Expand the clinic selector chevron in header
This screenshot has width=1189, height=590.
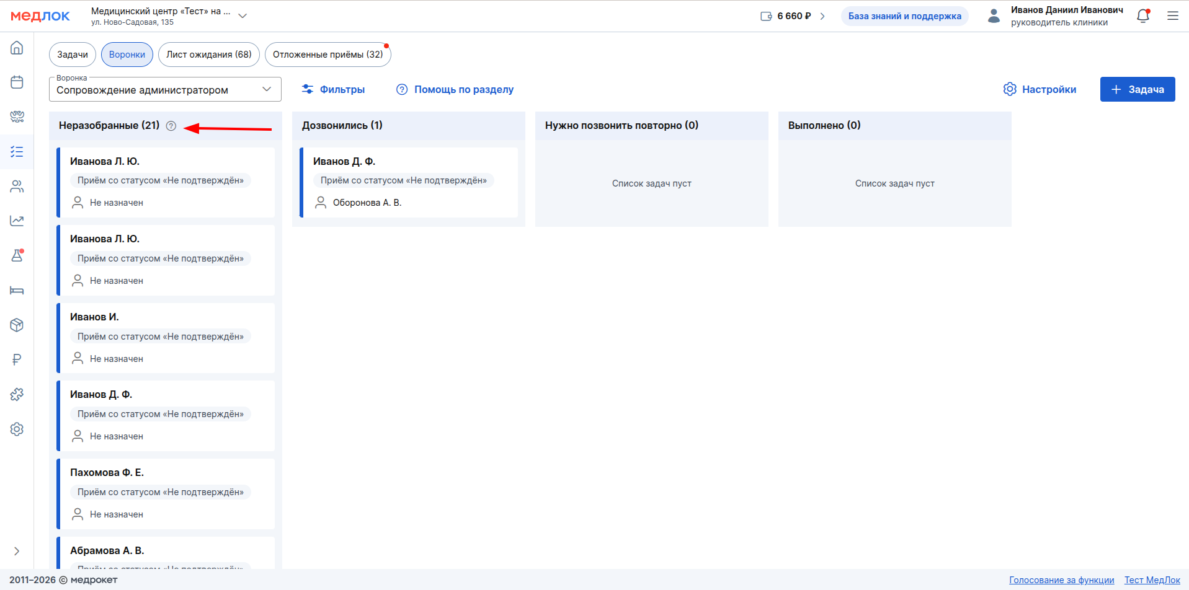[x=243, y=16]
